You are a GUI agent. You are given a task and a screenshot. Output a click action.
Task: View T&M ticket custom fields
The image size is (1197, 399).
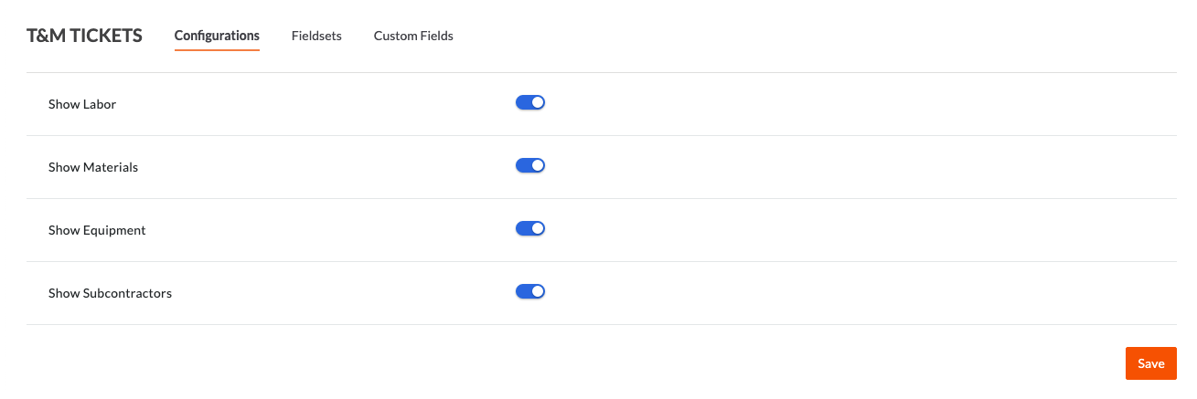tap(413, 37)
